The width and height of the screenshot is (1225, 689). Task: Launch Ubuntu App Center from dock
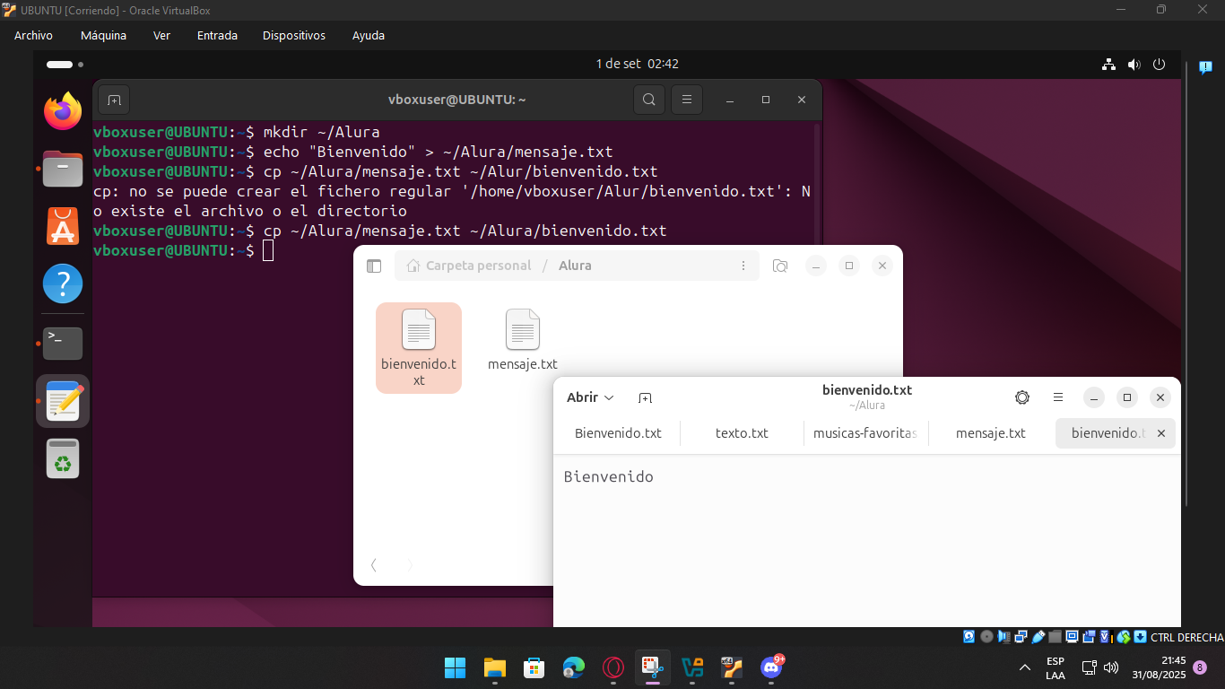pos(63,226)
